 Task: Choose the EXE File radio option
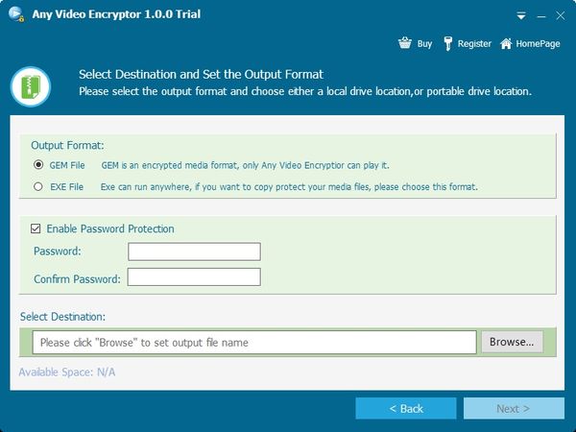[x=38, y=186]
